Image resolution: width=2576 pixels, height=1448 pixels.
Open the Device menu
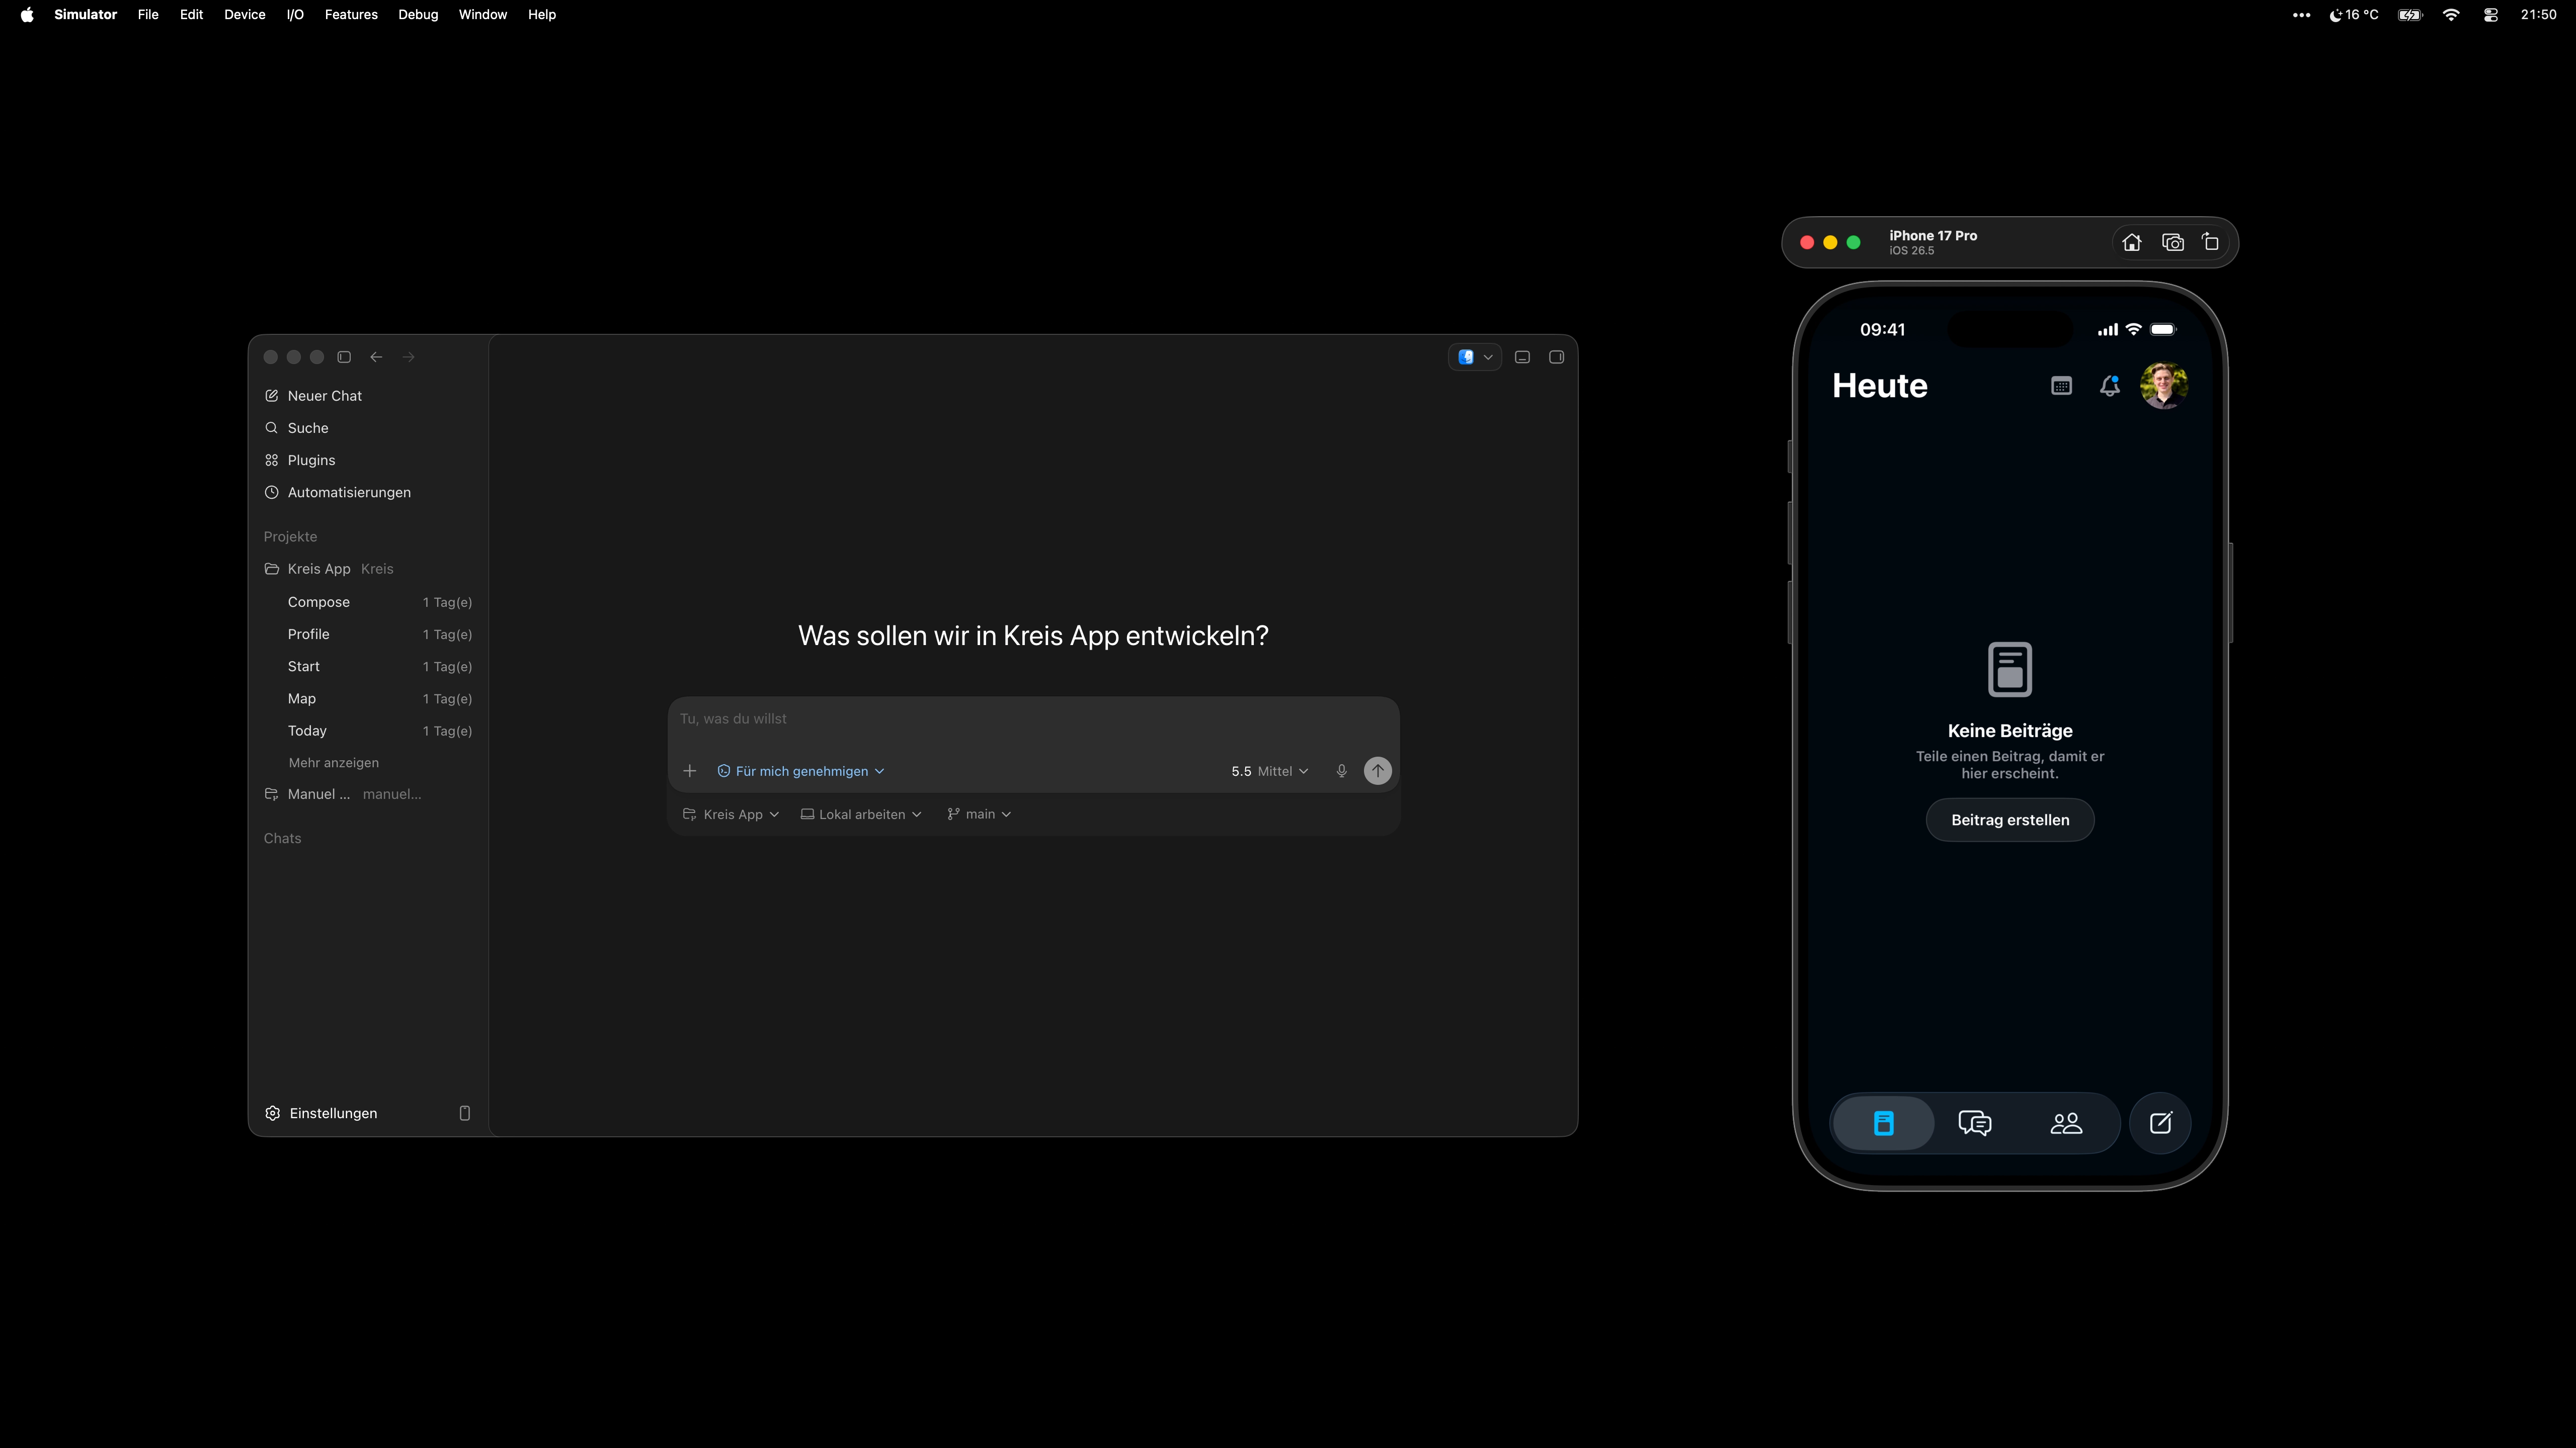coord(245,15)
